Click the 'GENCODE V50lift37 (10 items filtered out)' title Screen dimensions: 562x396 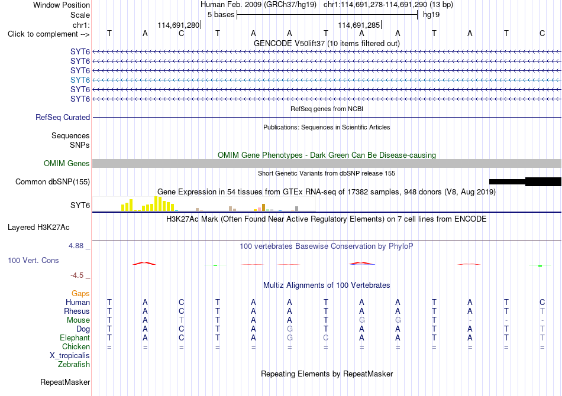(327, 43)
